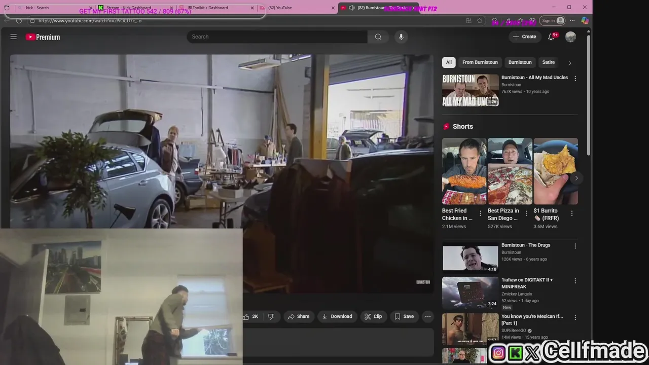Open options for $1 Burrito short
The width and height of the screenshot is (649, 365).
click(x=572, y=213)
